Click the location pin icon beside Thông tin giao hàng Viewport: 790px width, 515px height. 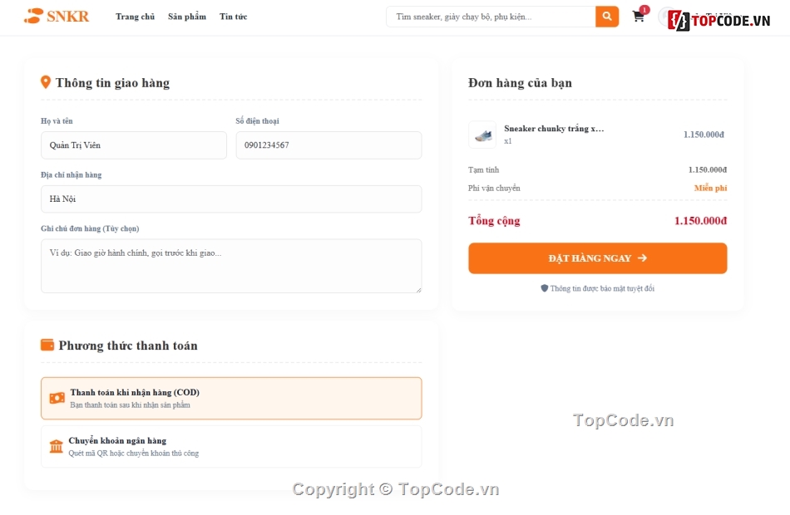46,82
